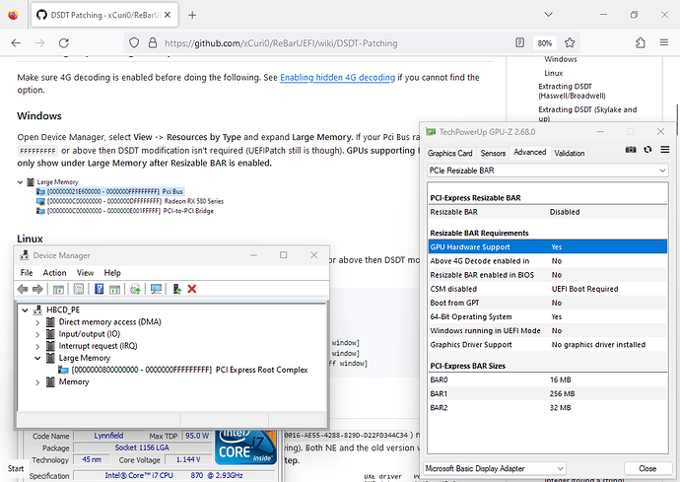Open Validation tab in GPU-Z
The height and width of the screenshot is (482, 680).
tap(569, 153)
